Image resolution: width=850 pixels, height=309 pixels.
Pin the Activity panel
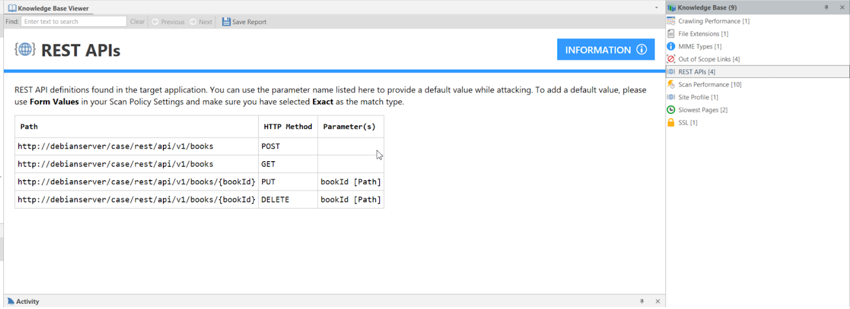point(642,301)
